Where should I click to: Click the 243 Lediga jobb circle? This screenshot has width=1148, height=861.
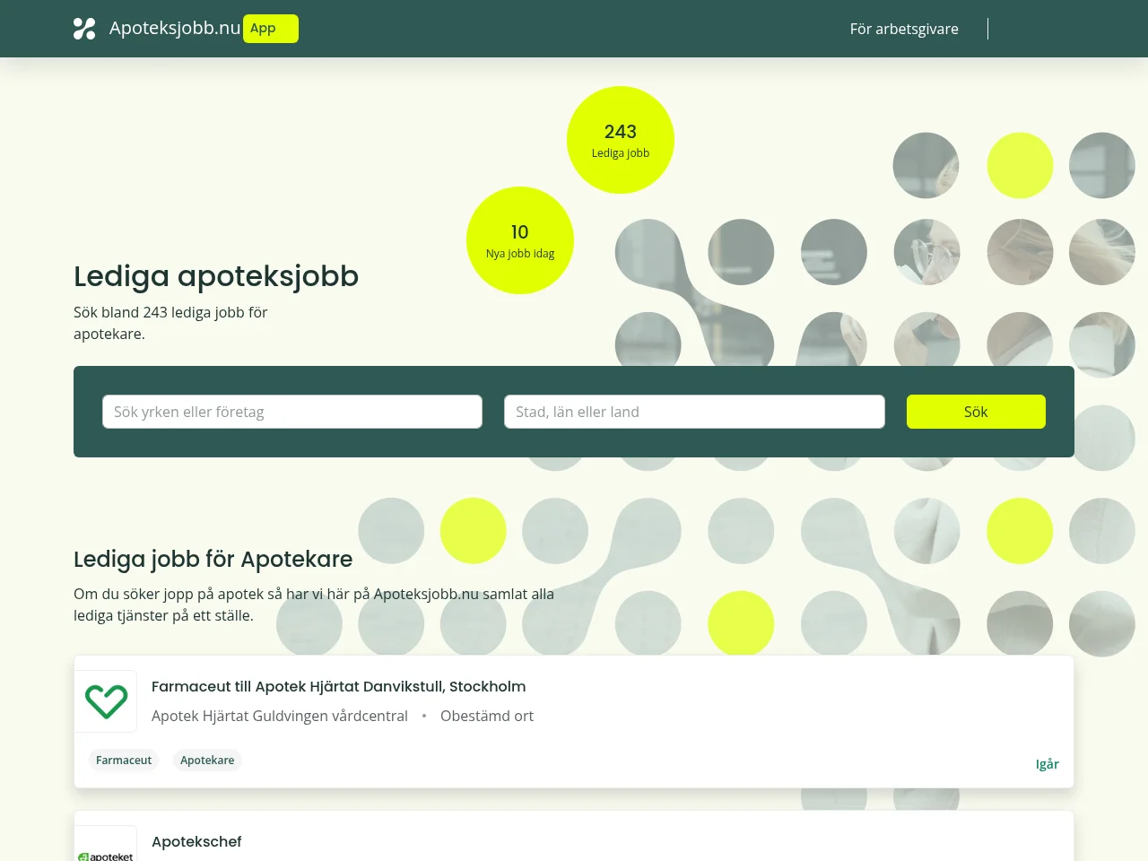(x=621, y=140)
